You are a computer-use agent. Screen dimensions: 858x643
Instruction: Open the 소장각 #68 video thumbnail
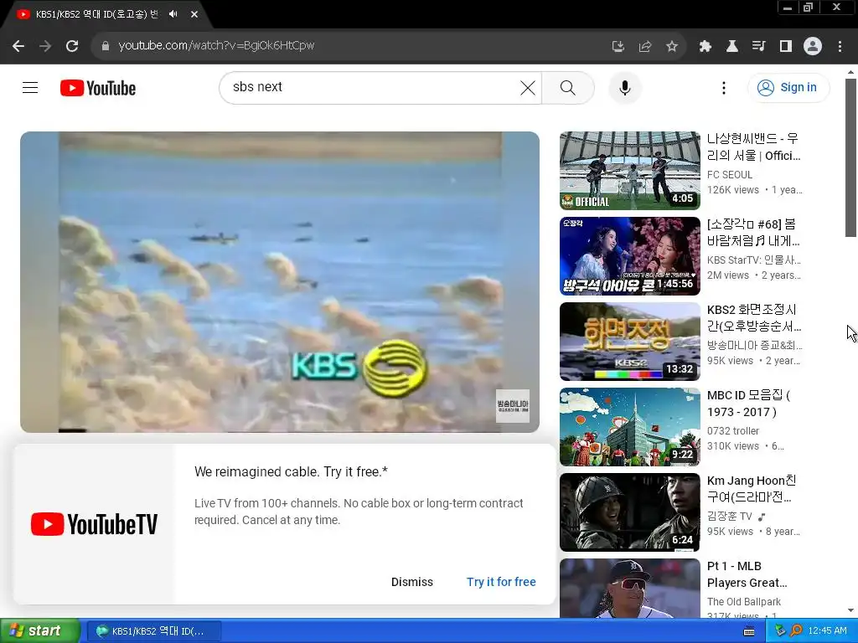(630, 256)
